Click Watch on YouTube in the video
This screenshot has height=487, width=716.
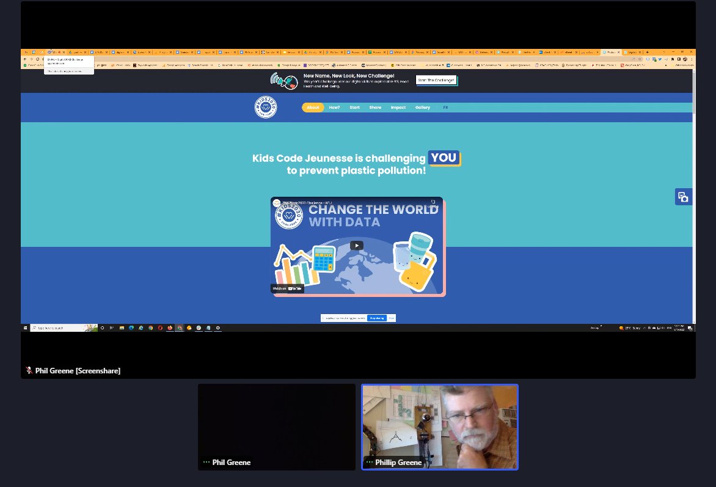pos(287,288)
